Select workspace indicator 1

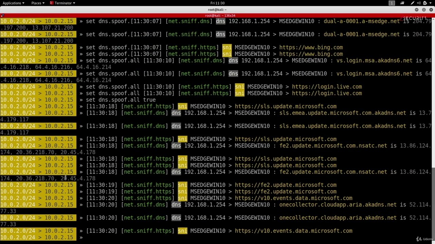[x=392, y=3]
